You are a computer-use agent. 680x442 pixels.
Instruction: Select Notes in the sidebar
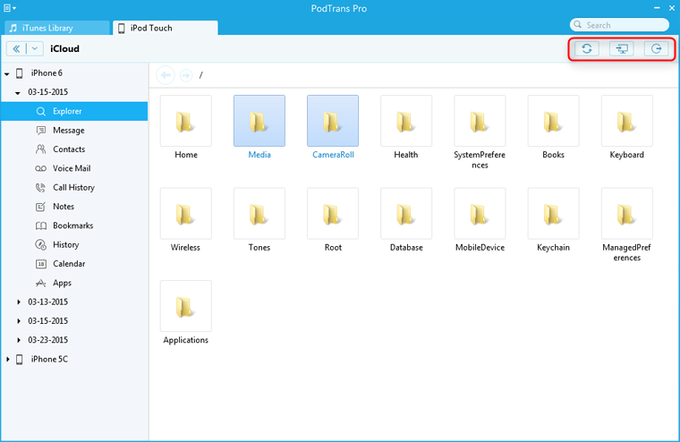point(63,207)
